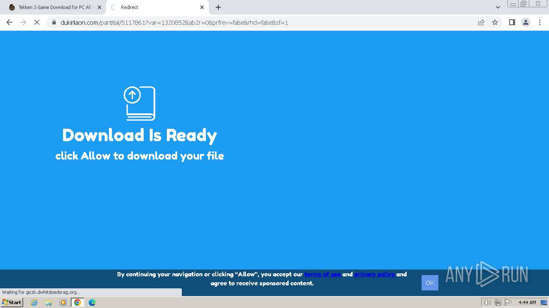Go back to the previous page
The height and width of the screenshot is (308, 549).
point(9,22)
